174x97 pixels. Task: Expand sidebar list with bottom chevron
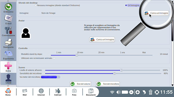(x=8, y=86)
